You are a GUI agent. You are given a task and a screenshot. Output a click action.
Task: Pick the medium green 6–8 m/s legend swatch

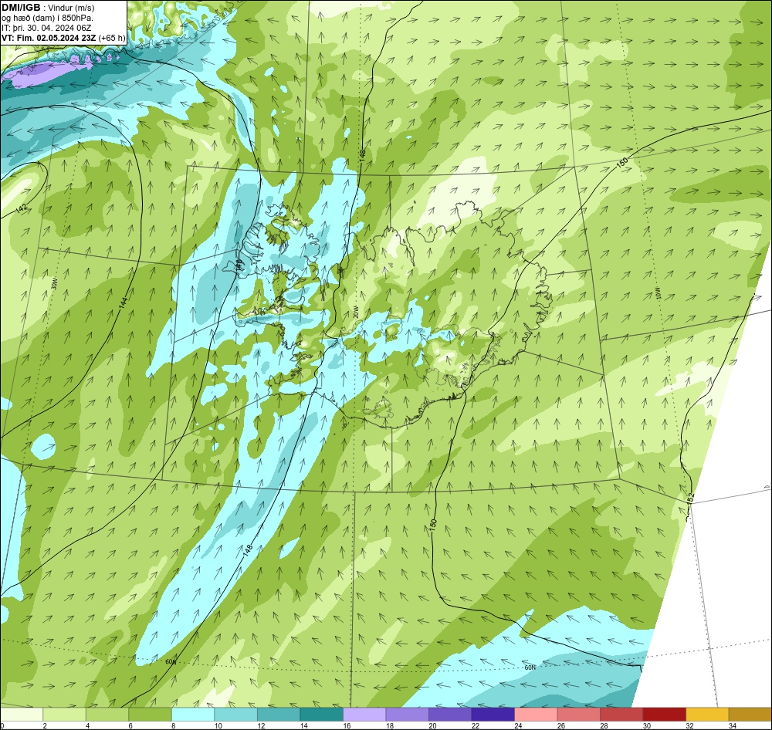[x=151, y=715]
